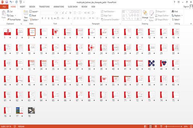The height and width of the screenshot is (128, 193).
Task: Click Decrease Font Size icon
Action: coord(66,13)
